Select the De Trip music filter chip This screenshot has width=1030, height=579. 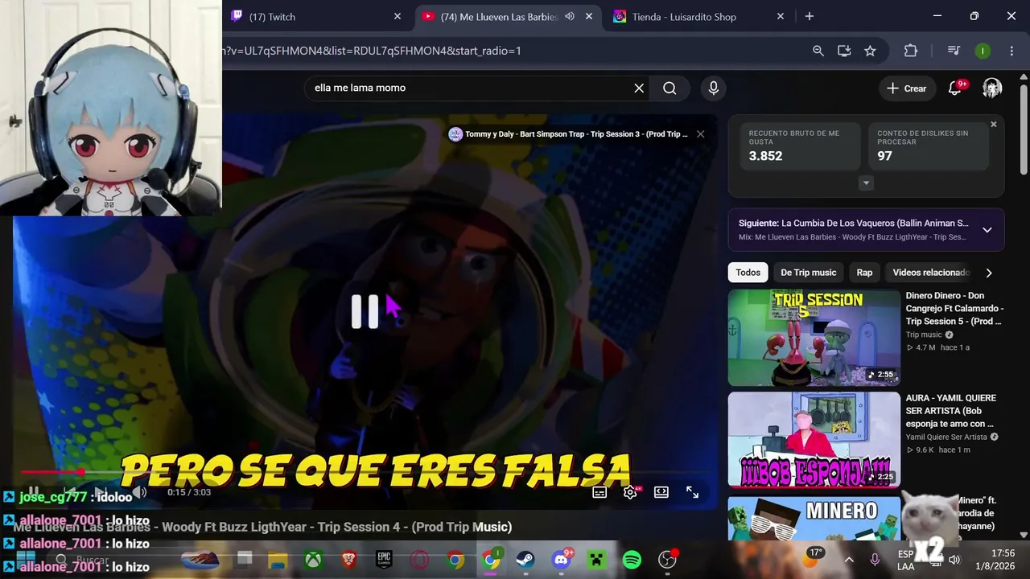point(808,273)
